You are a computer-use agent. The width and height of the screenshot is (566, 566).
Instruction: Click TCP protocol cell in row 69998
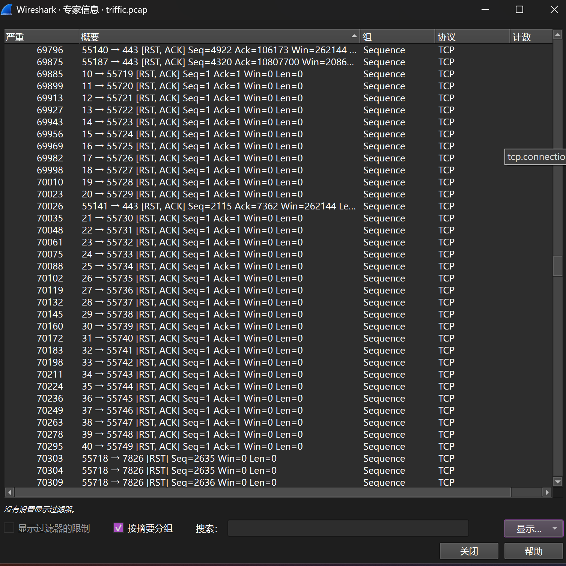tap(446, 170)
